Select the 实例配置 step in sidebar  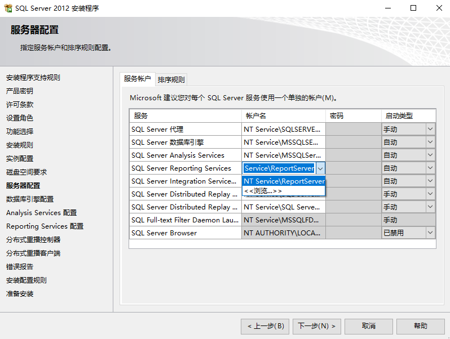pyautogui.click(x=20, y=158)
